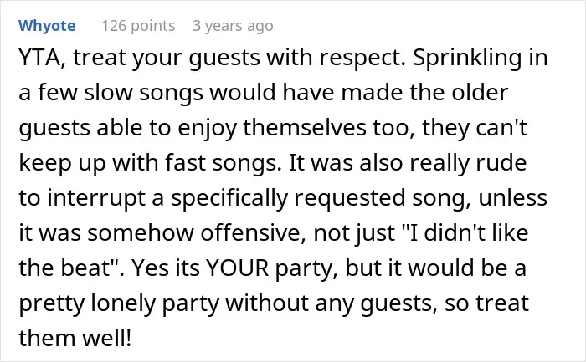
Task: Open the Whyote user profile link
Action: [x=47, y=26]
